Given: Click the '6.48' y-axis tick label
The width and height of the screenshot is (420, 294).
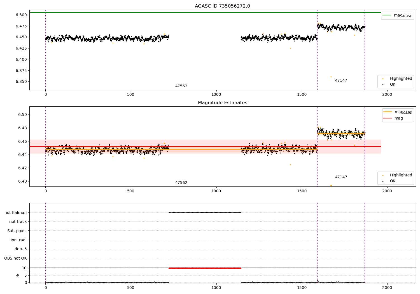Looking at the screenshot, I should (x=22, y=128).
